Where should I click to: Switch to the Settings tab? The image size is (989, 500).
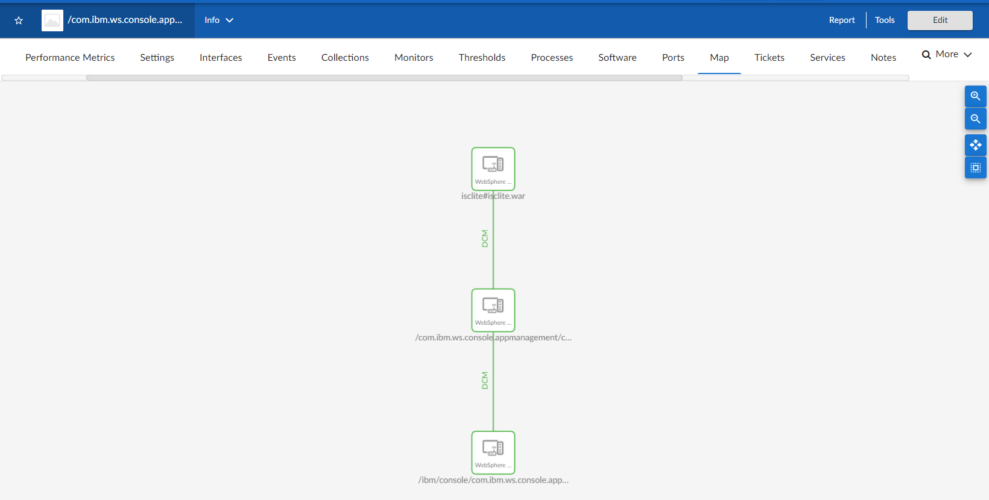[x=157, y=58]
